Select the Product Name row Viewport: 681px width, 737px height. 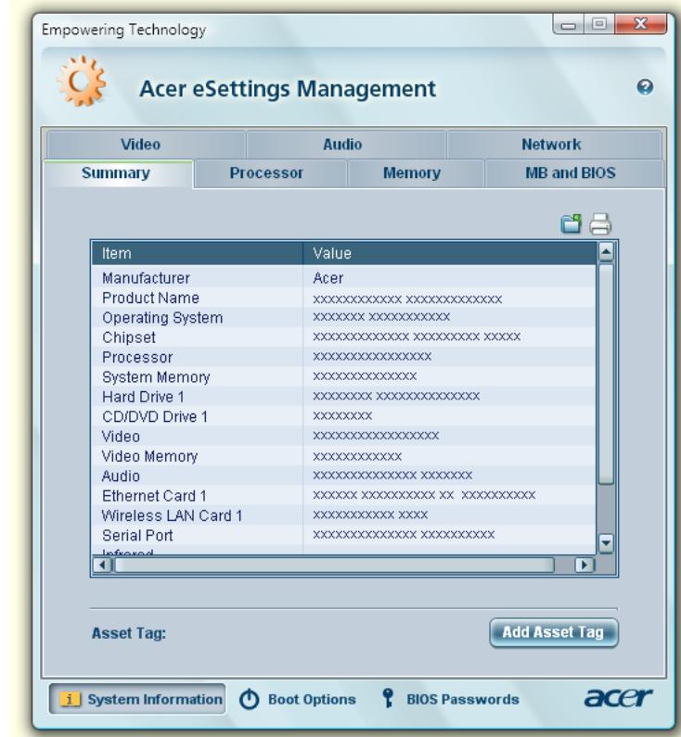tap(344, 298)
